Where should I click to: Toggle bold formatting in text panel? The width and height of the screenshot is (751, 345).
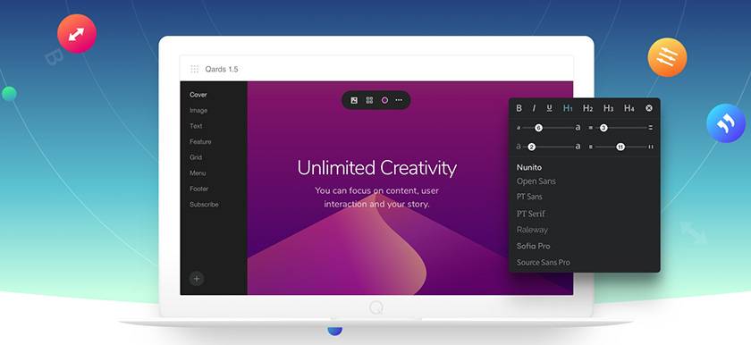click(x=519, y=109)
